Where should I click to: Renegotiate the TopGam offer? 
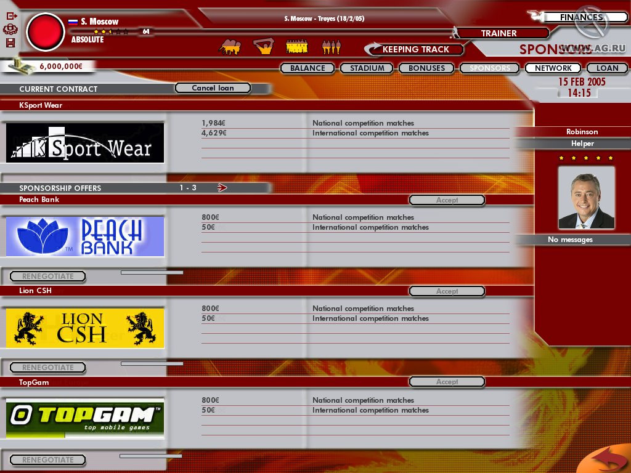(48, 459)
